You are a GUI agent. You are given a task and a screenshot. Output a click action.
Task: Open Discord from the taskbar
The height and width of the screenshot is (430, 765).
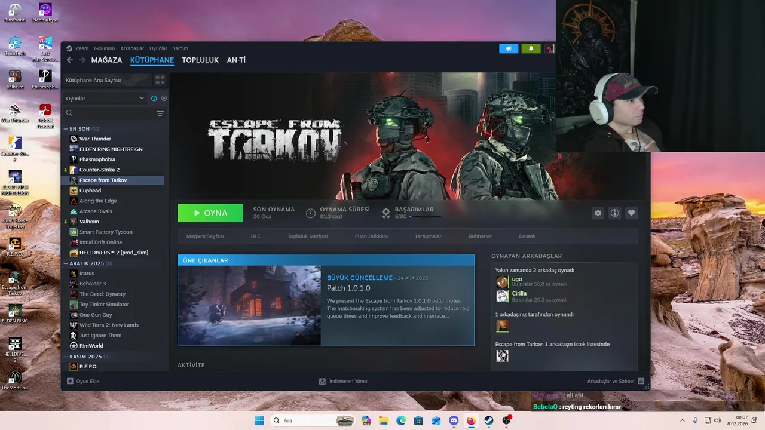454,420
